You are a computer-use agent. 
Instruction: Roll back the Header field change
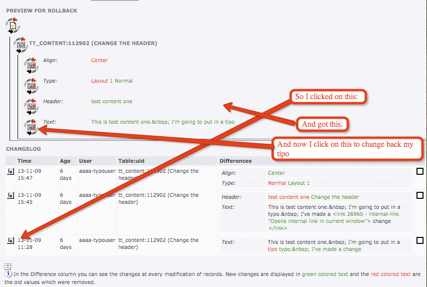[x=31, y=106]
